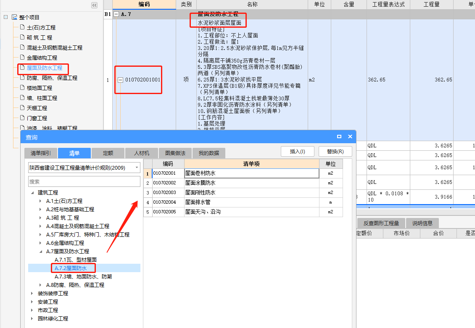
Task: Click the 搜索 input field
Action: point(84,181)
